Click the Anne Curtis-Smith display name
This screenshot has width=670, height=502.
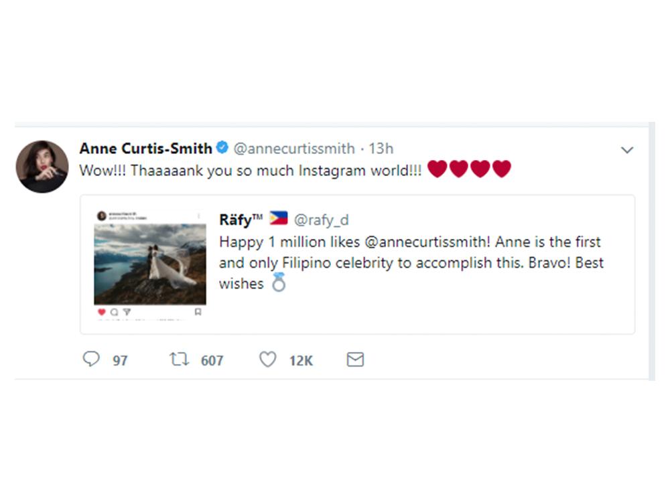[145, 148]
